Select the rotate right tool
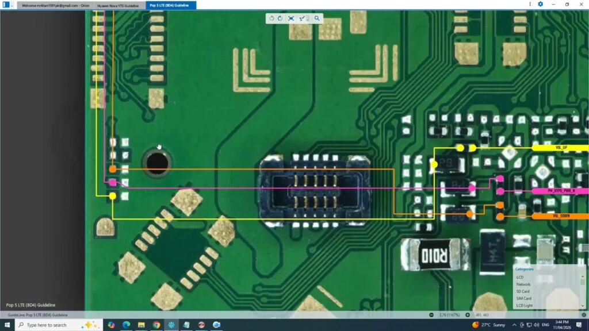 (280, 18)
